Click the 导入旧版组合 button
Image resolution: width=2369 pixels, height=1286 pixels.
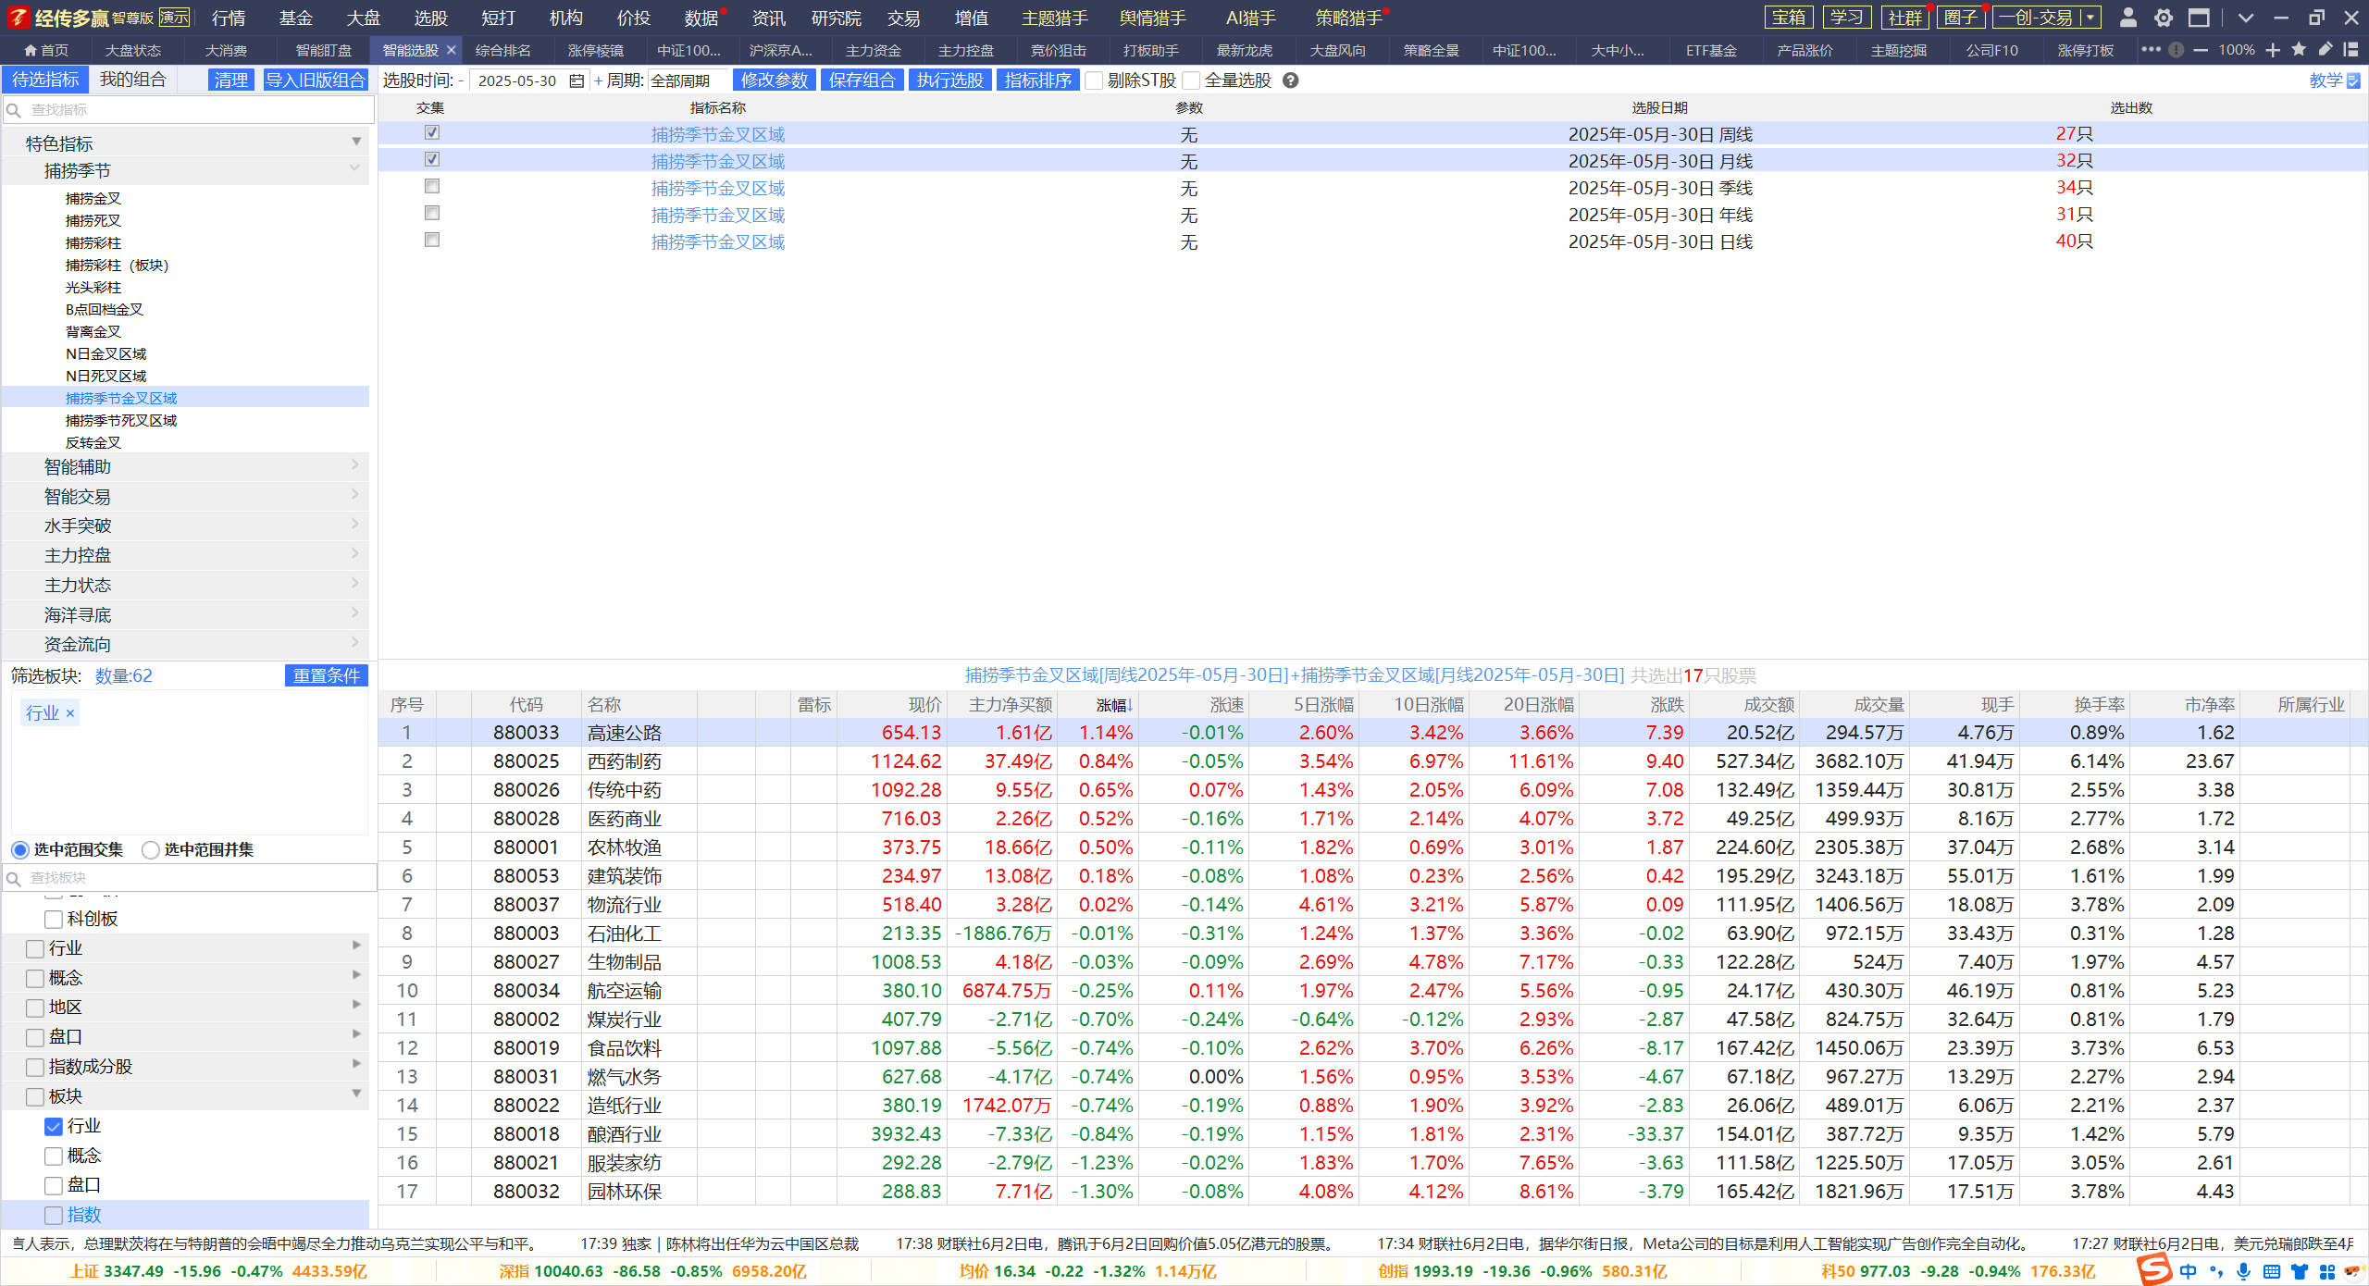pos(316,80)
